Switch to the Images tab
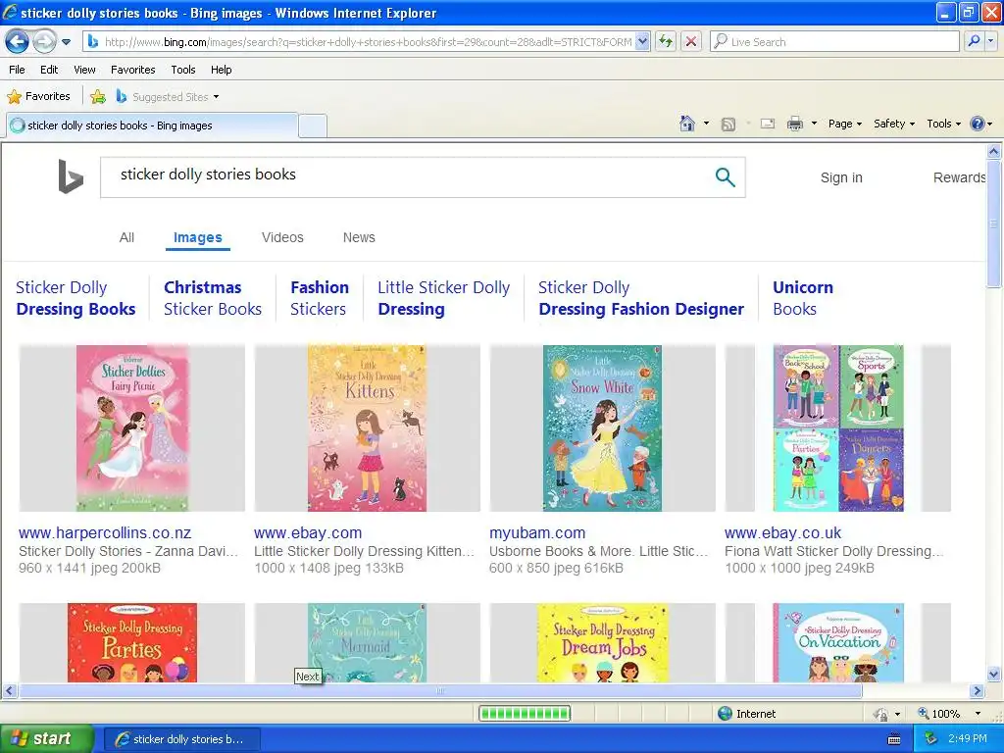 click(x=198, y=237)
